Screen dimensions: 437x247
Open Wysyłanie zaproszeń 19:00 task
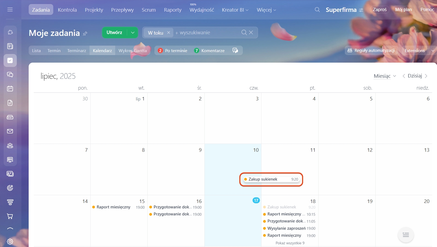[289, 228]
